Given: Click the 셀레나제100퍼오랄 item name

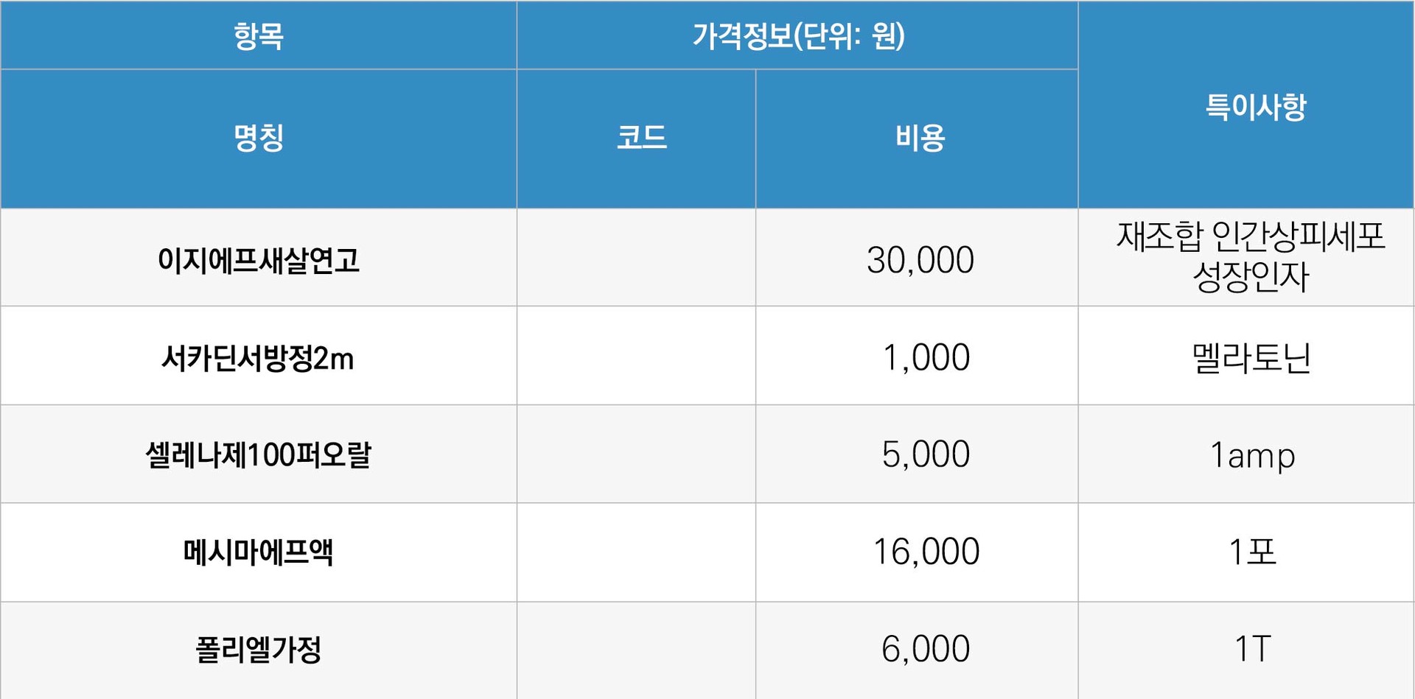Looking at the screenshot, I should coord(259,454).
